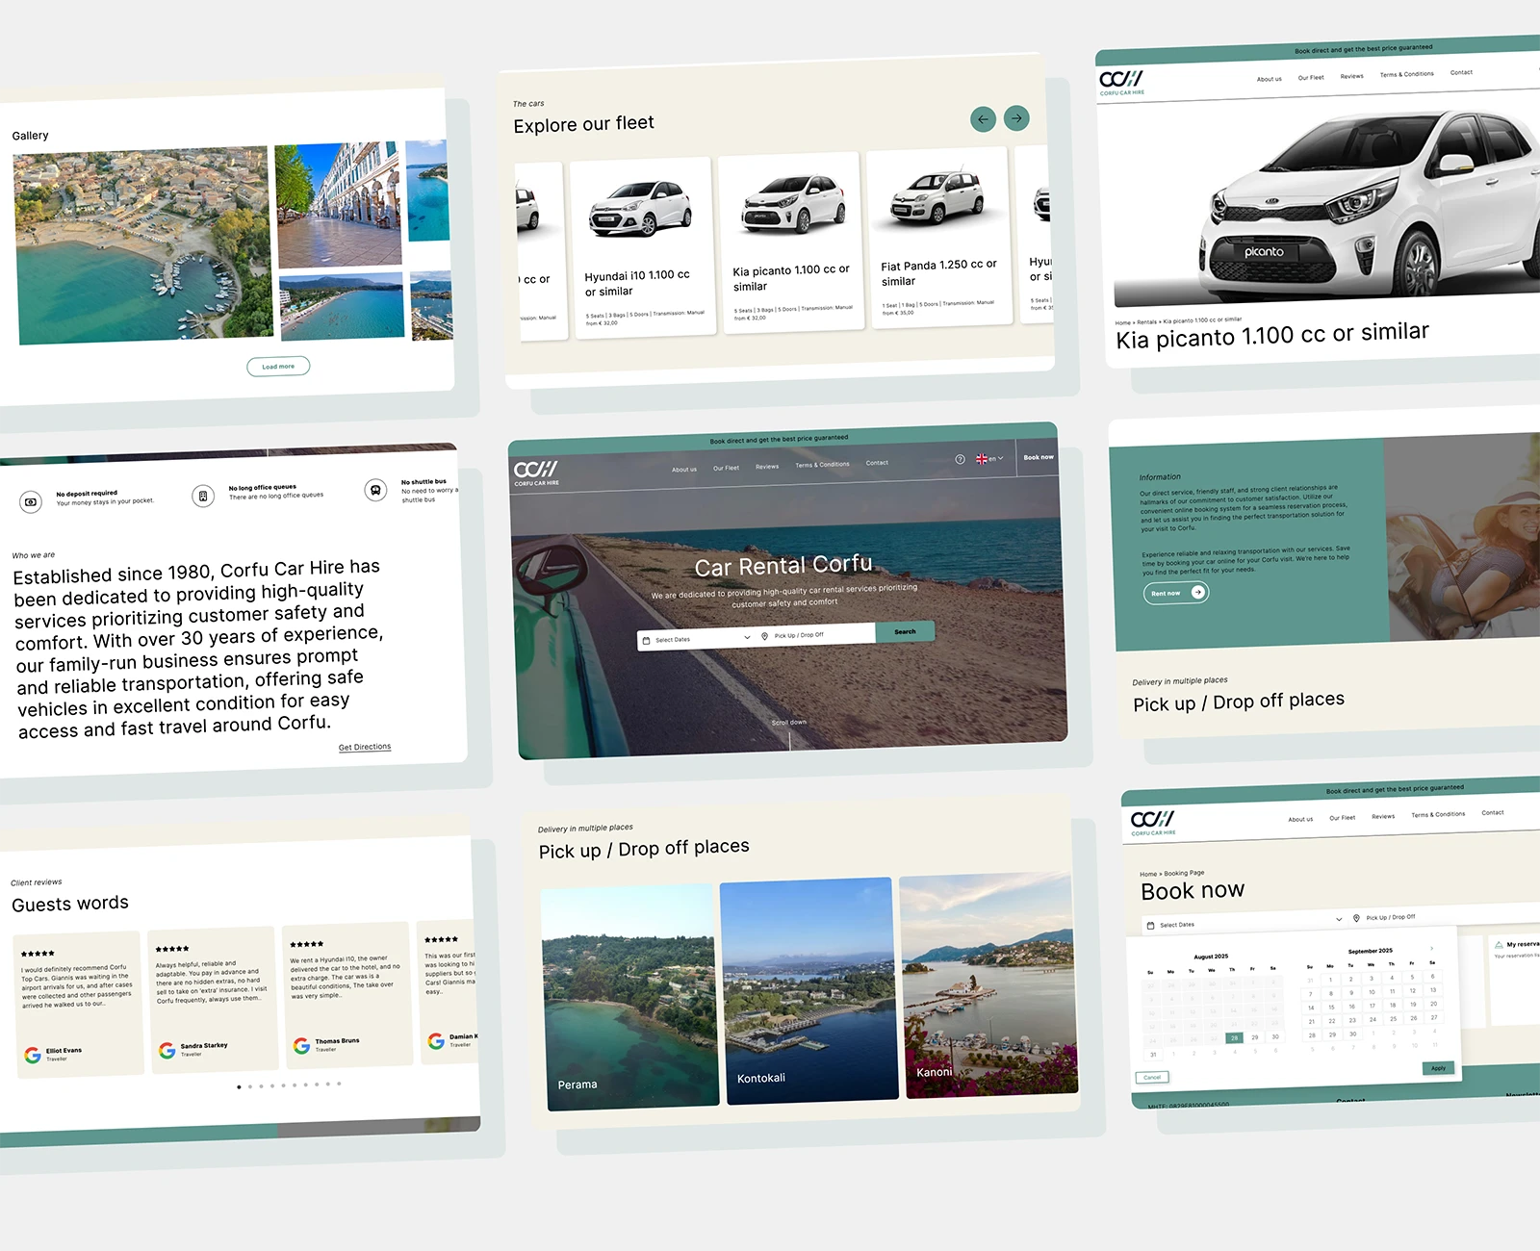Click Load more under the Gallery
The height and width of the screenshot is (1251, 1540).
point(278,367)
